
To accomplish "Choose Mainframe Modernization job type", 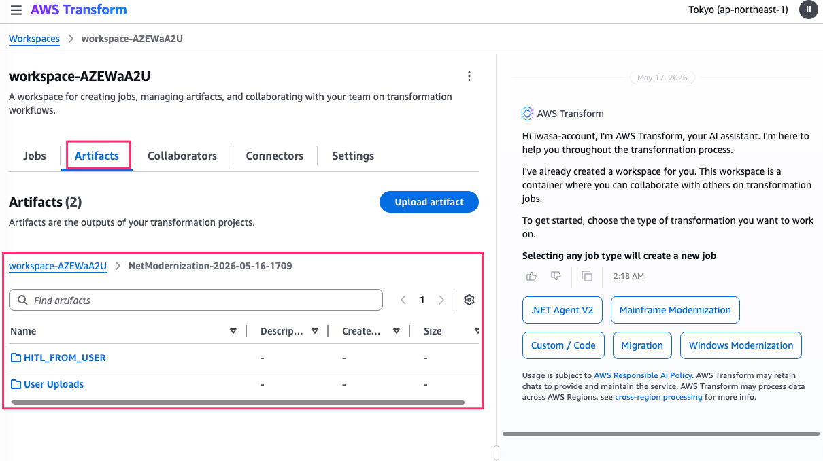I will point(675,310).
